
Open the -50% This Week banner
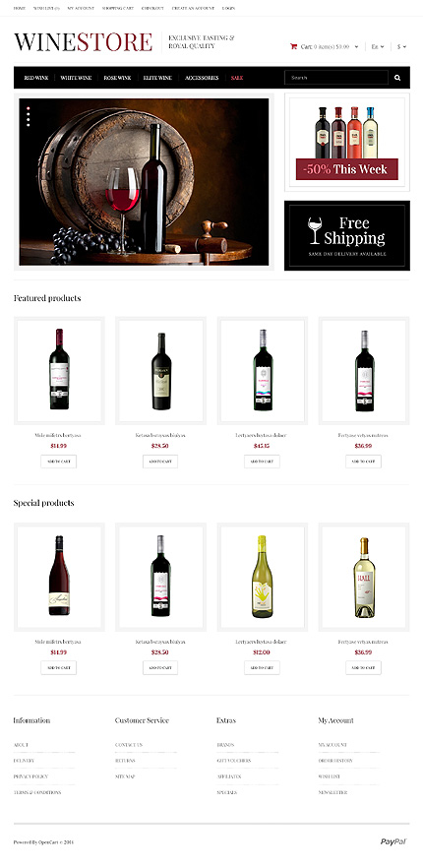tap(347, 142)
